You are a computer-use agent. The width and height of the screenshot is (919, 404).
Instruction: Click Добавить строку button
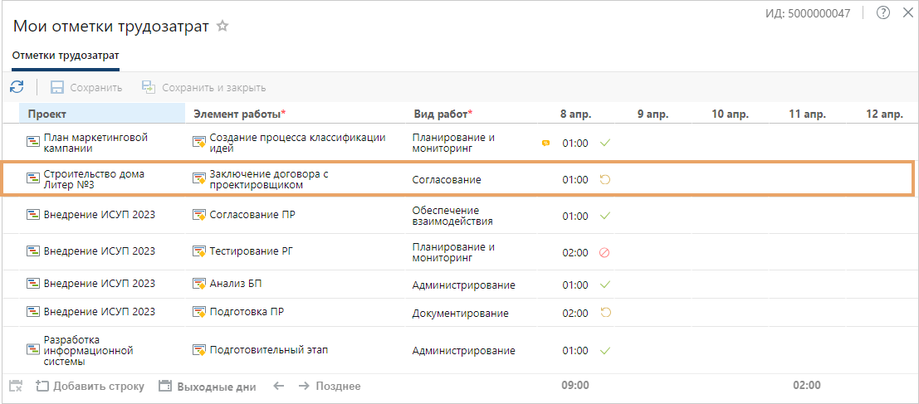coord(90,386)
